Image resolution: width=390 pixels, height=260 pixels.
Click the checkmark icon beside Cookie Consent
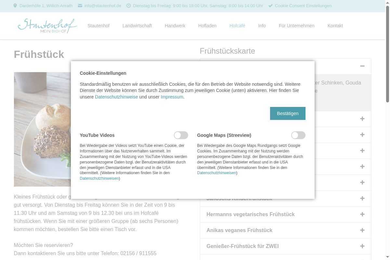(x=270, y=6)
